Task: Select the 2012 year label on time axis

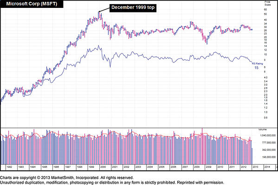Action: (x=244, y=167)
